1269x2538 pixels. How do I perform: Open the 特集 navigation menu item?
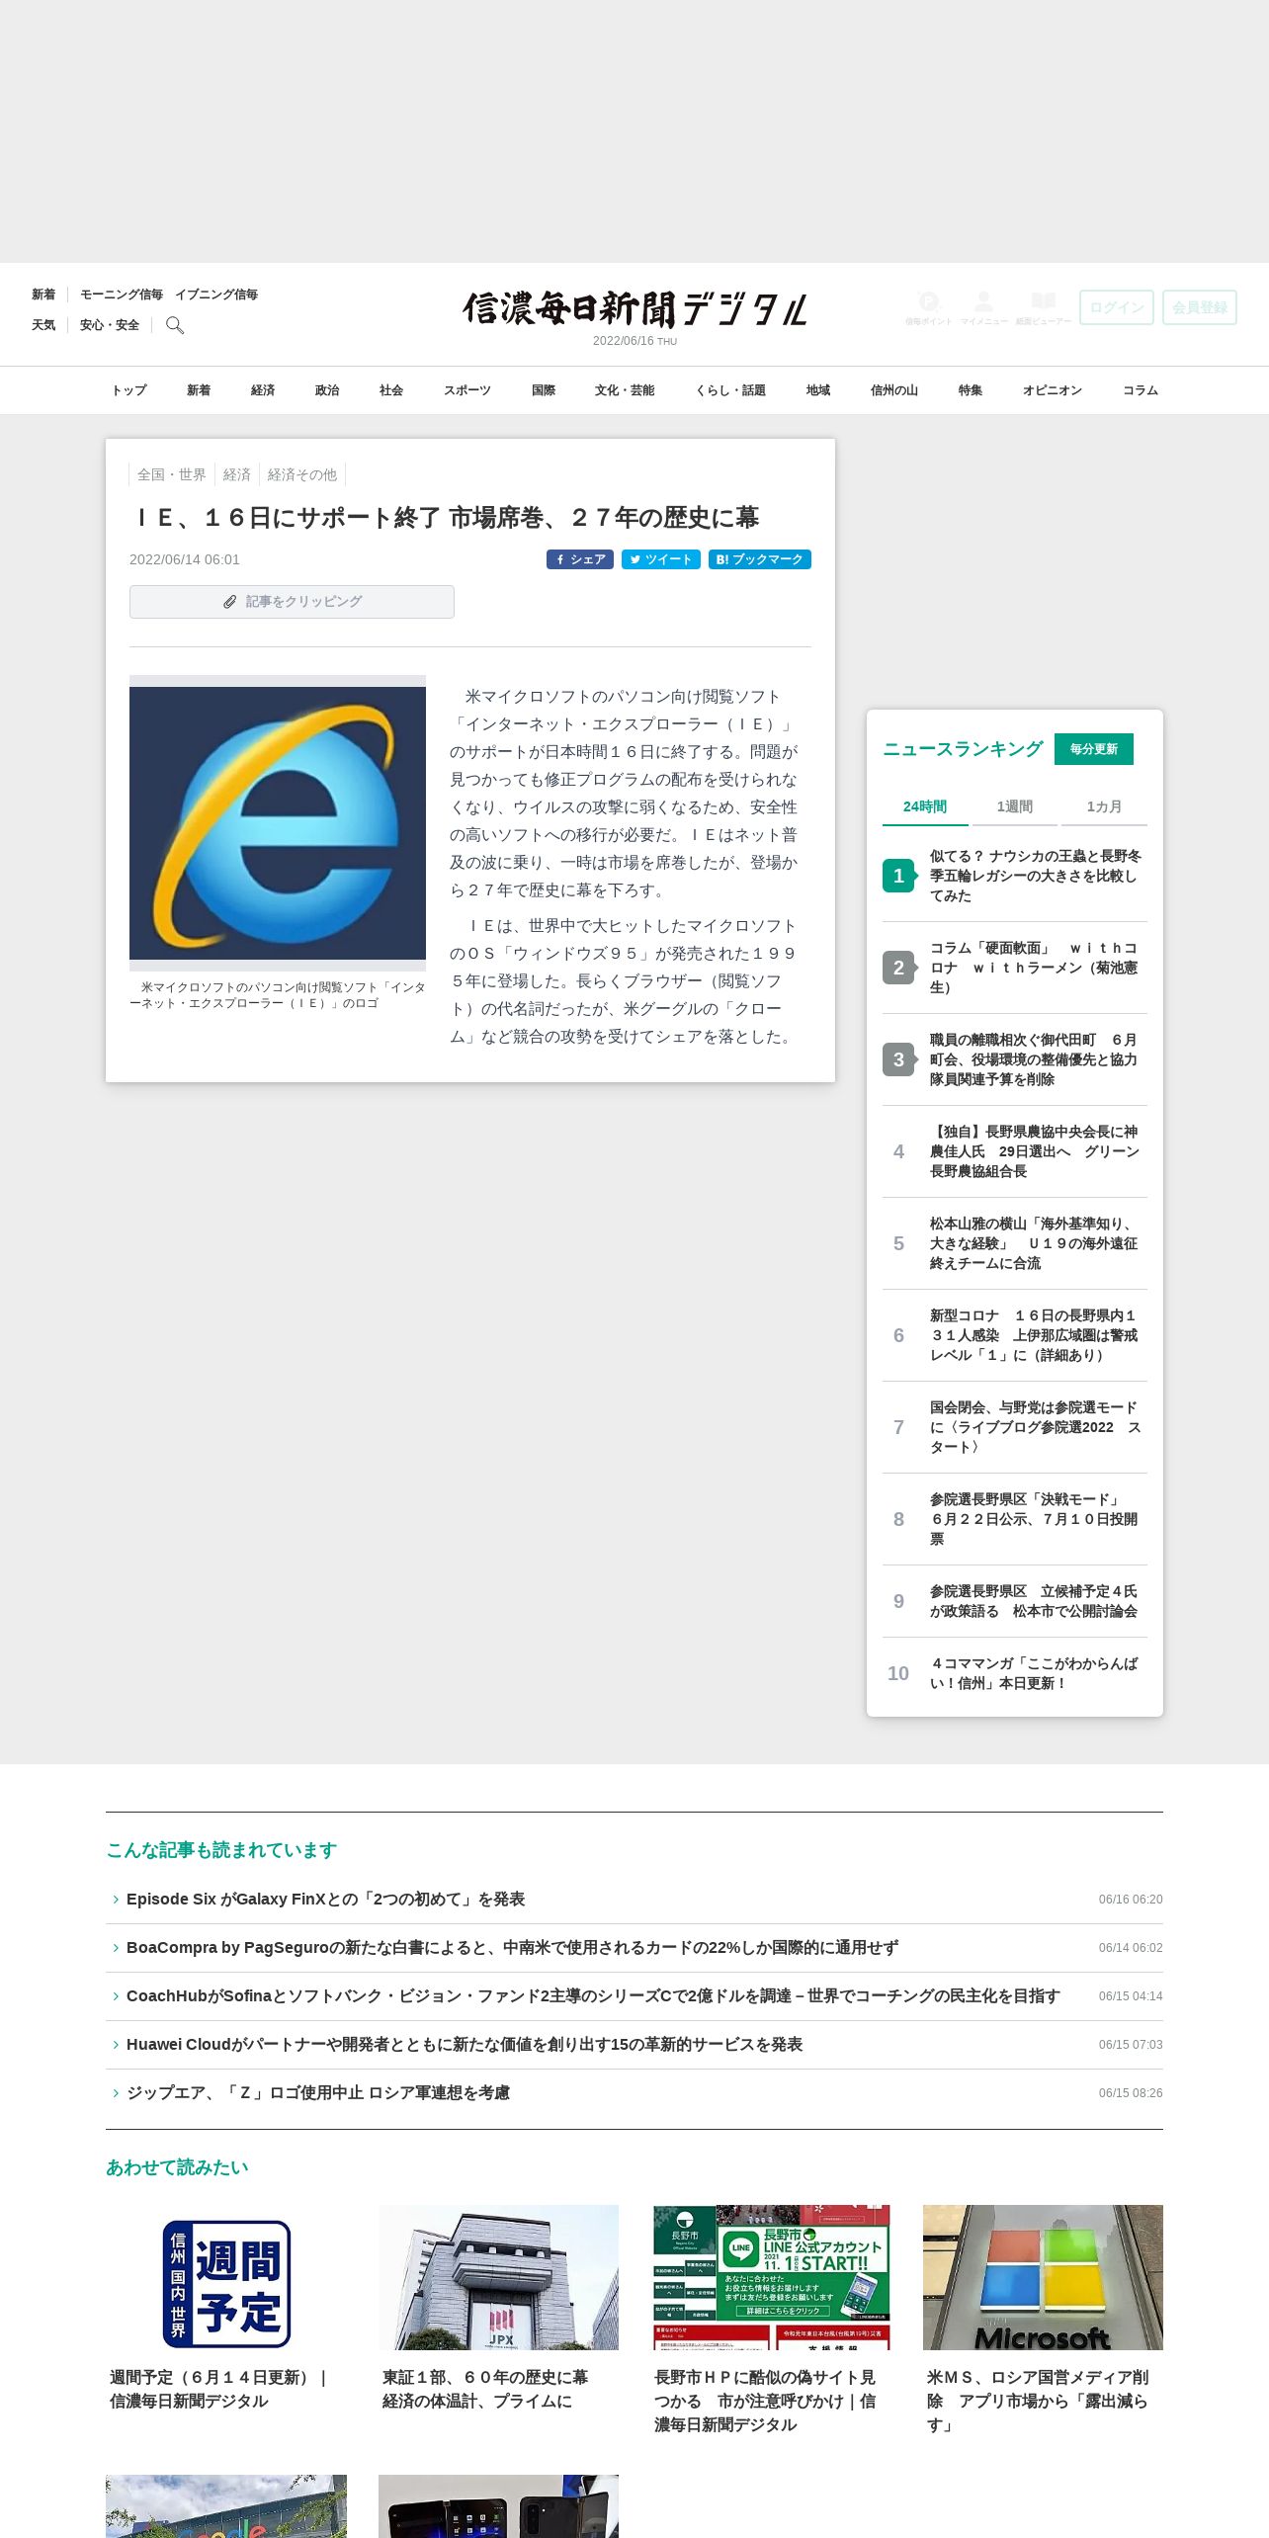[x=971, y=390]
